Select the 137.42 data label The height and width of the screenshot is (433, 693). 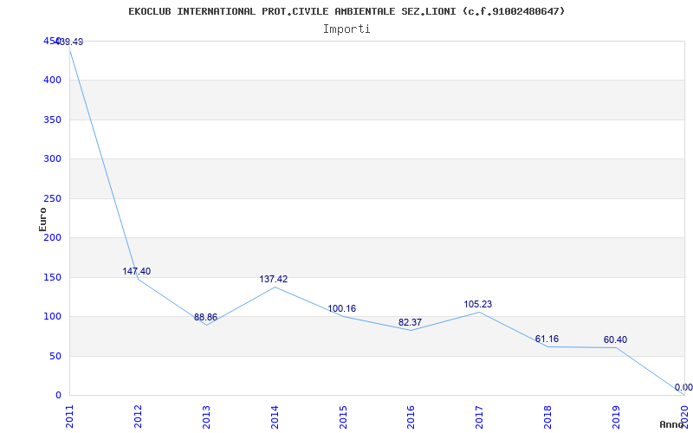point(273,279)
